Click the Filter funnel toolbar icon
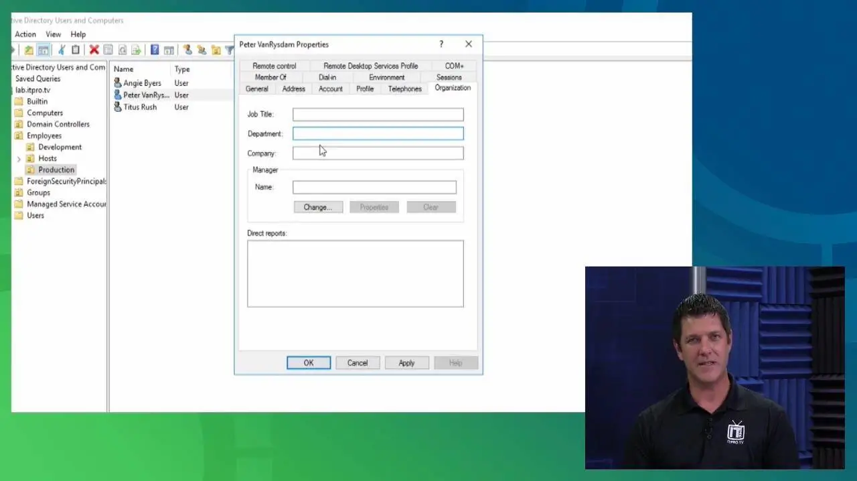This screenshot has height=481, width=857. tap(229, 50)
